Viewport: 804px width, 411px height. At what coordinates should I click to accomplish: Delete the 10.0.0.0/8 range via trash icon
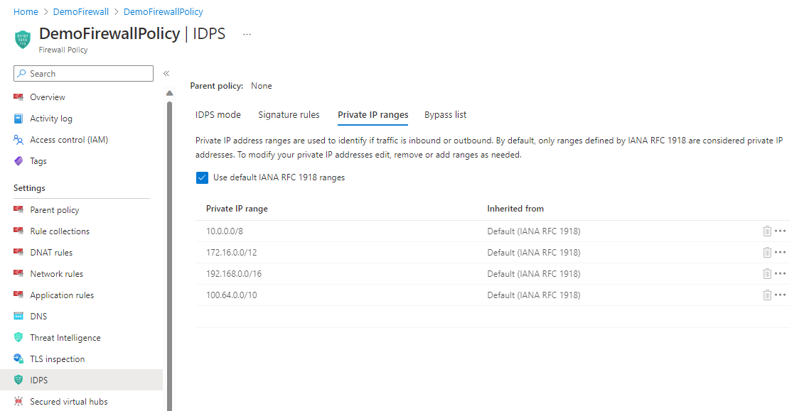[767, 231]
